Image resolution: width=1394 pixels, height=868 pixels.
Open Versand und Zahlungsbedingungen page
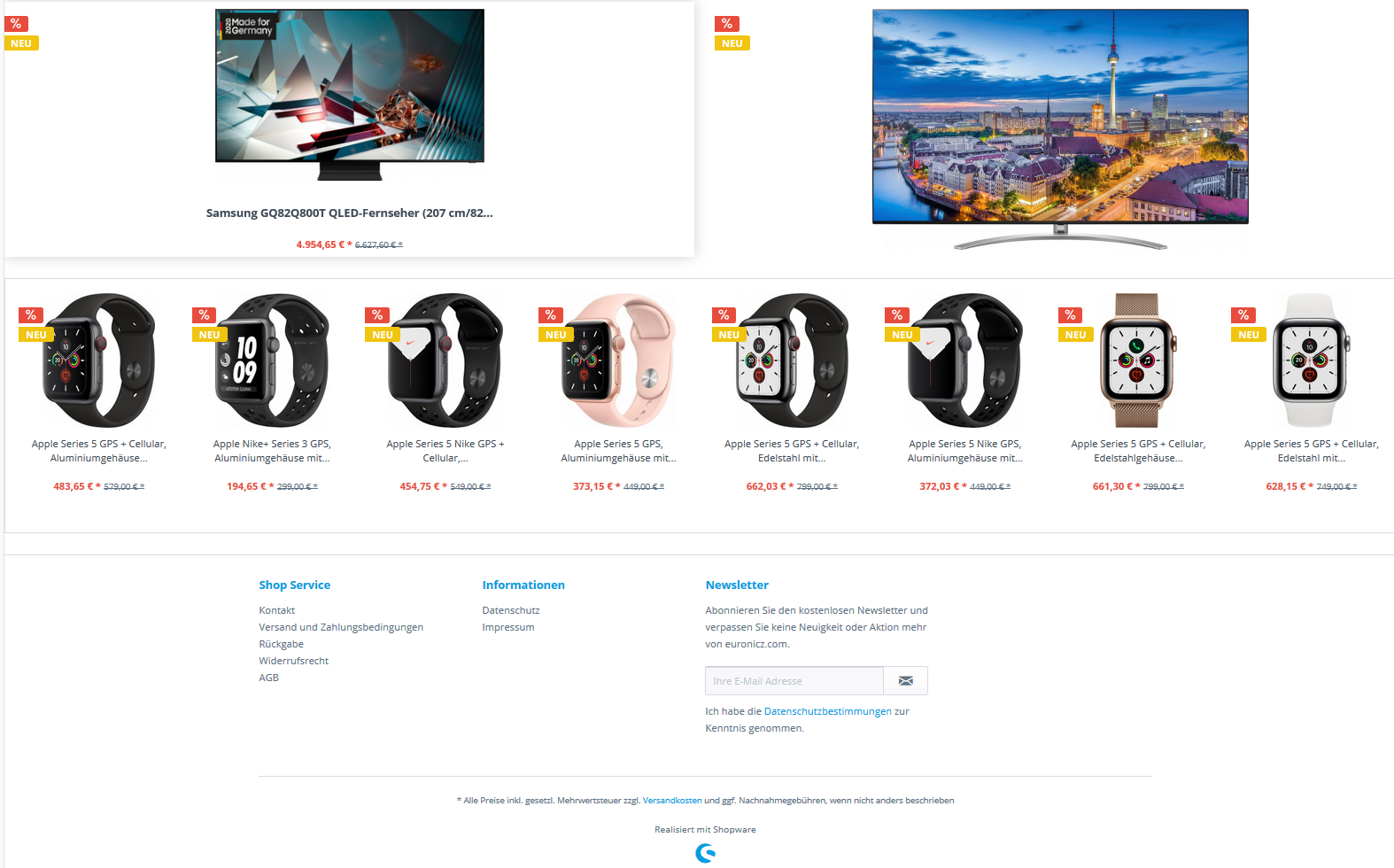click(x=341, y=627)
